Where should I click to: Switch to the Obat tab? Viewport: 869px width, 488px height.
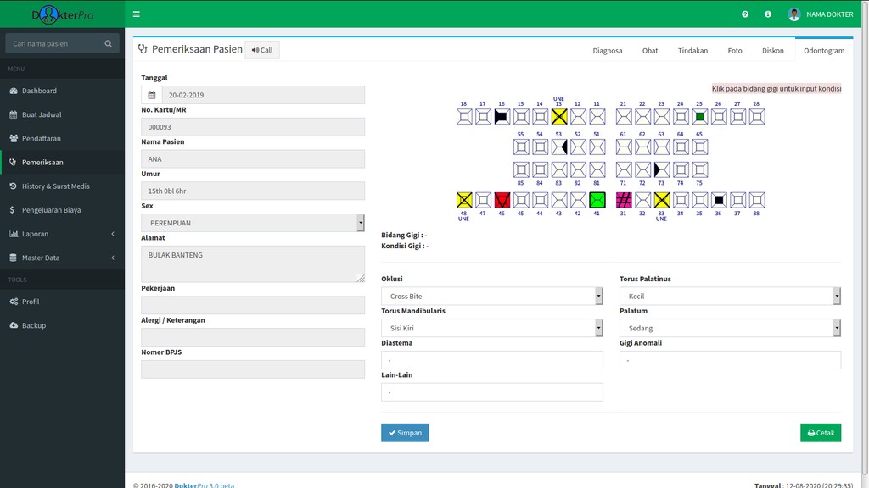[x=650, y=50]
